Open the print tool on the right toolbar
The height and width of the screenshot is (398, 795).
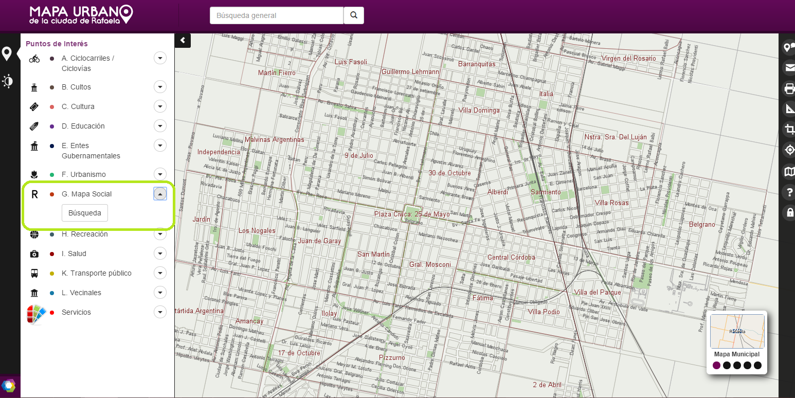pos(789,88)
